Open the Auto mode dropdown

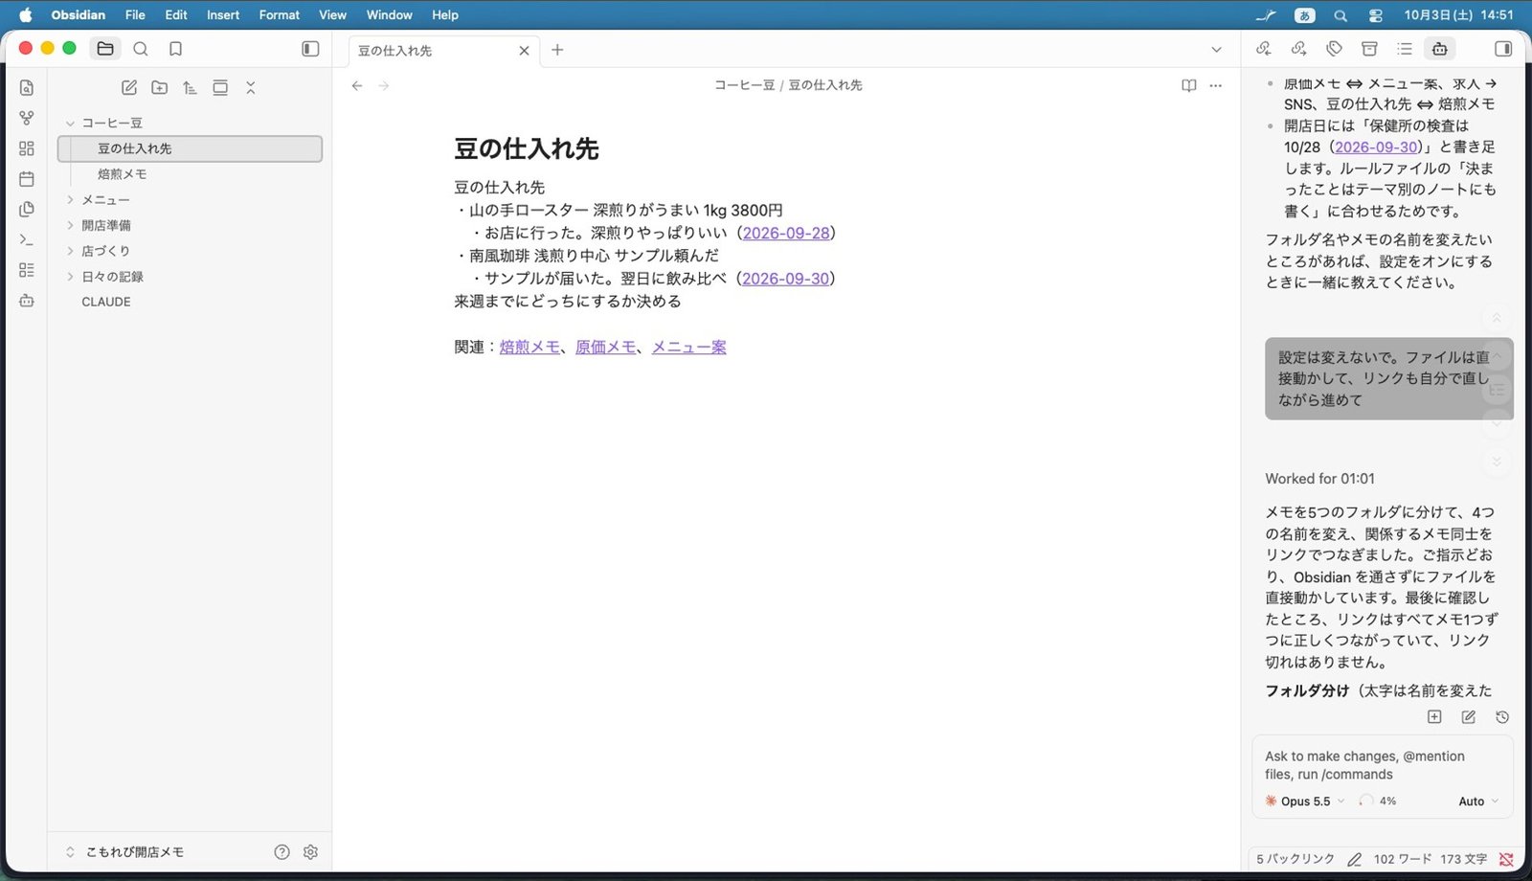coord(1478,802)
